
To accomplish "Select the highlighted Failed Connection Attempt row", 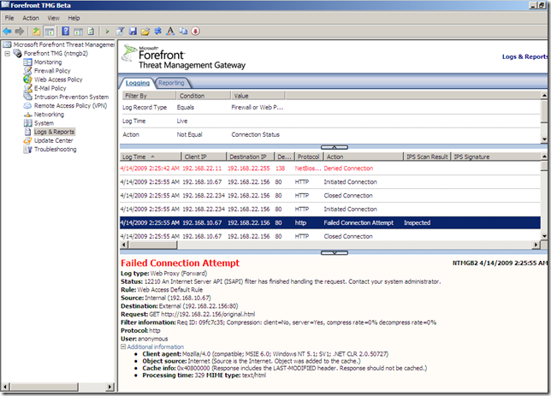I will point(329,222).
